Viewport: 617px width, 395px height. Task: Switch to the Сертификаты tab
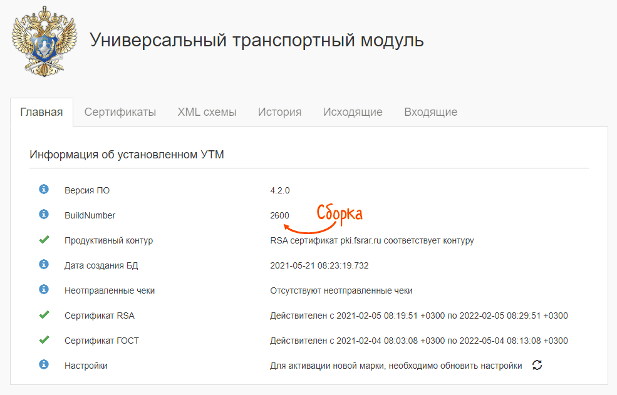coord(120,112)
